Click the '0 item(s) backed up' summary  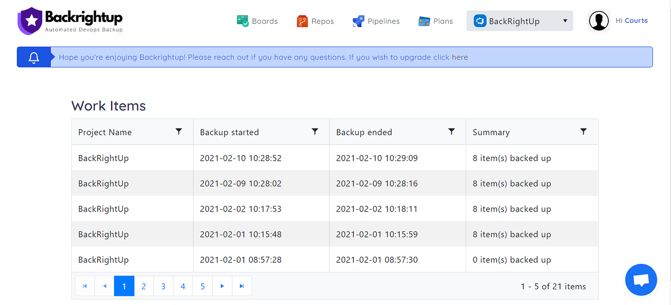[512, 260]
